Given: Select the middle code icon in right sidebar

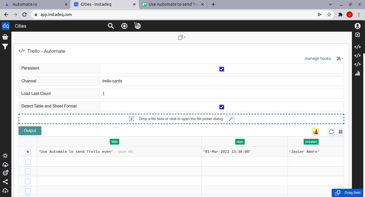Looking at the screenshot, I should tap(358, 56).
